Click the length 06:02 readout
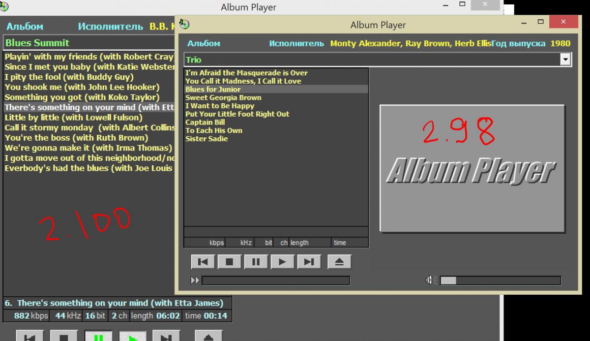Image resolution: width=590 pixels, height=341 pixels. click(156, 316)
